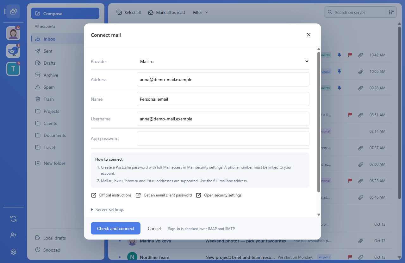
Task: Click the pin icon on the 09:28 AM message
Action: (339, 88)
